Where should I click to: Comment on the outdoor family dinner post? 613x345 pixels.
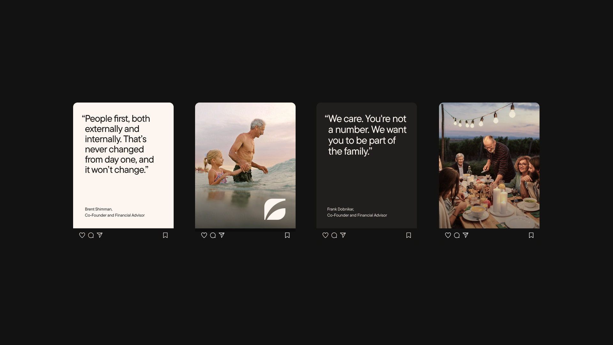tap(457, 235)
